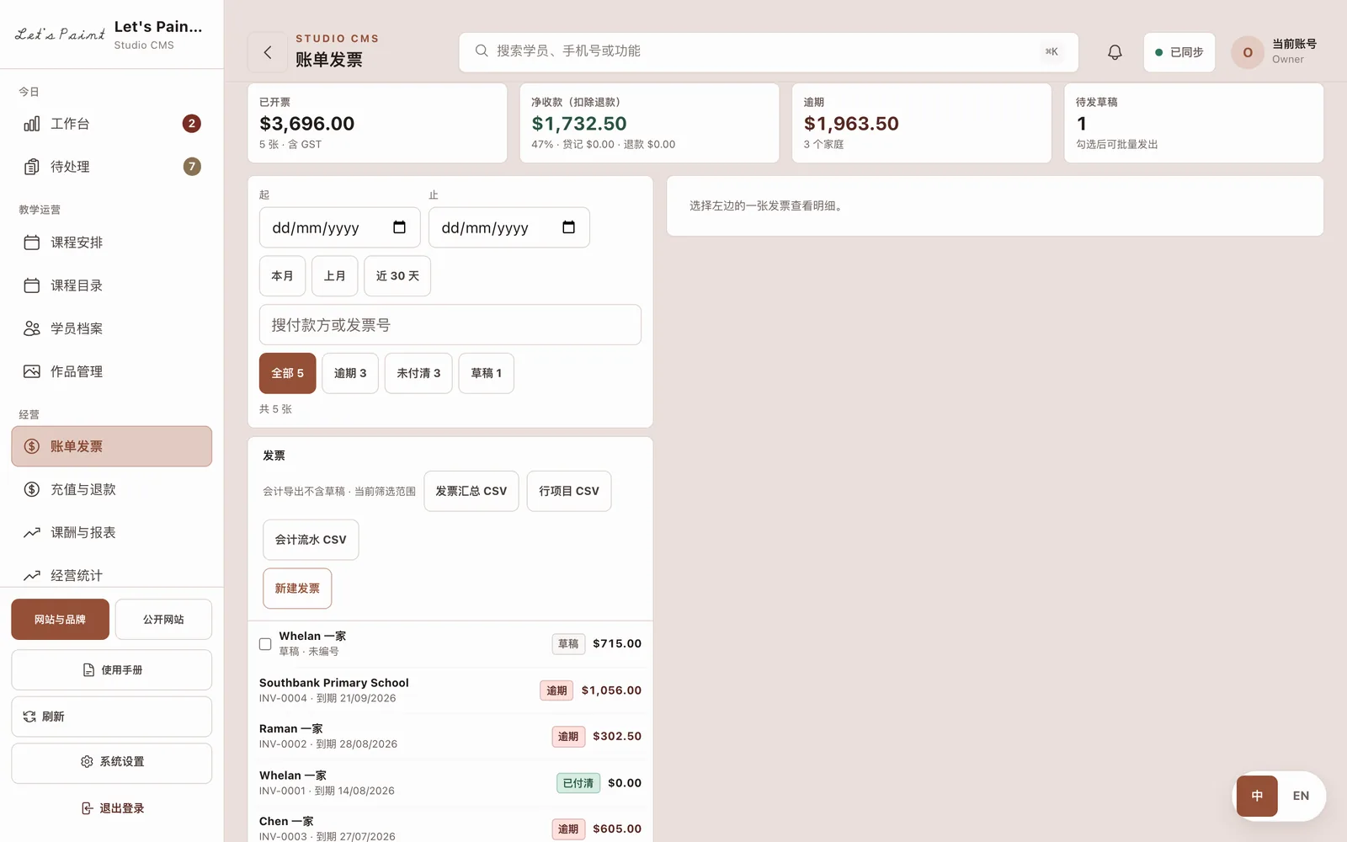Export 会计流水 CSV
The width and height of the screenshot is (1347, 842).
tap(311, 540)
